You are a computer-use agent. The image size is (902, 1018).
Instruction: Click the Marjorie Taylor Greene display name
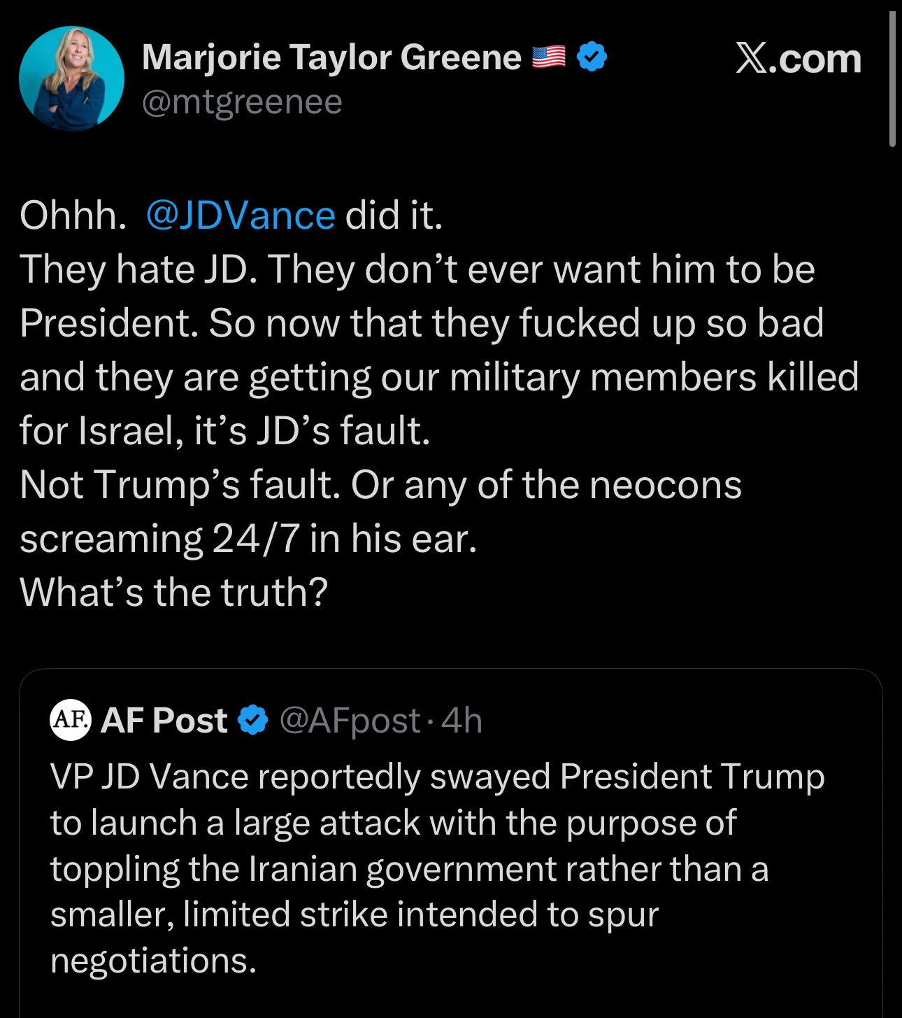click(x=331, y=57)
